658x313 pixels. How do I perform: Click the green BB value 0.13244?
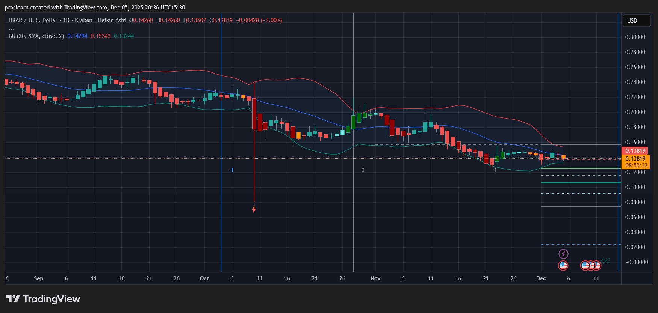(x=124, y=36)
